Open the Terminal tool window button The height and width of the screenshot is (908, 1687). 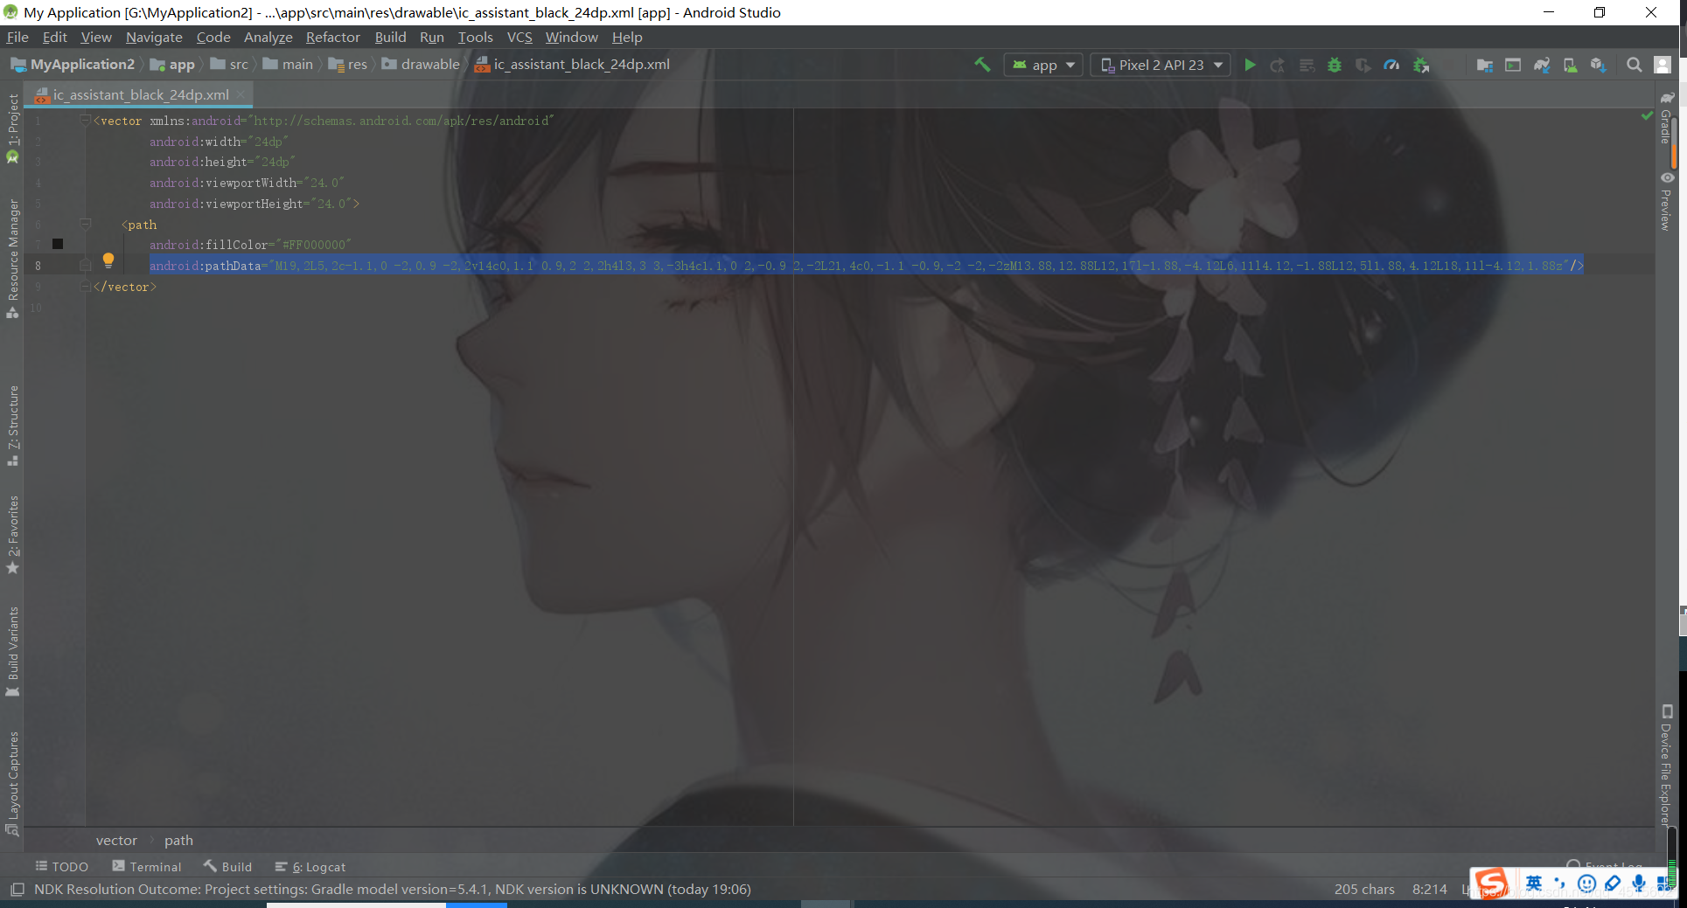pyautogui.click(x=147, y=867)
